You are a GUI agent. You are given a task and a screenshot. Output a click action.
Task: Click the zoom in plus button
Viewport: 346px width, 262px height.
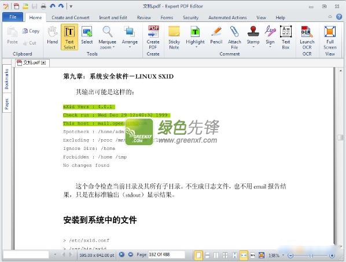pyautogui.click(x=332, y=256)
